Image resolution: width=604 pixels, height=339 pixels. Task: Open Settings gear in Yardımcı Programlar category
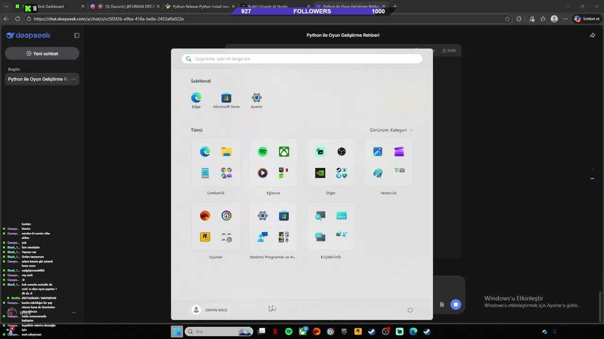coord(263,216)
